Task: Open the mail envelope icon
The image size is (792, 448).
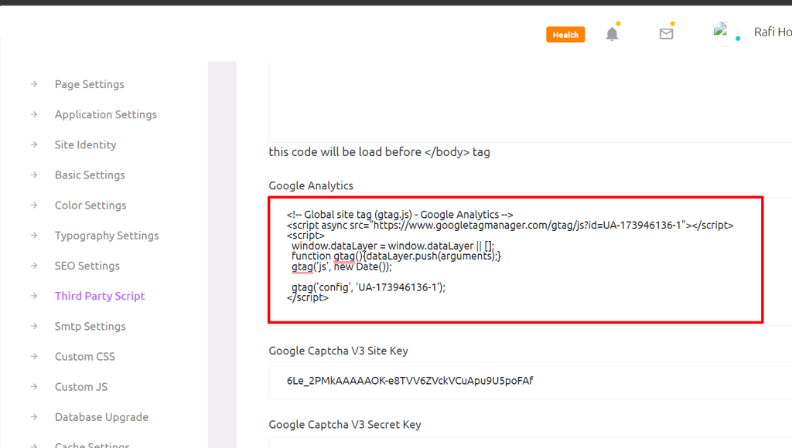Action: click(x=666, y=34)
